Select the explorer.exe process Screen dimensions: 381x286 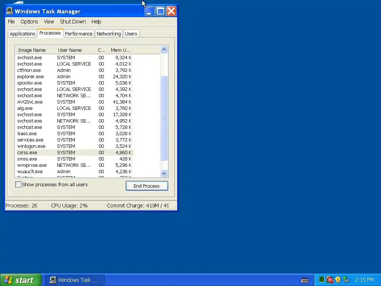74,77
